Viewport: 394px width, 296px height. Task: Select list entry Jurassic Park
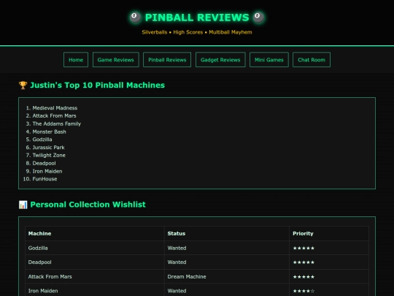(x=48, y=148)
